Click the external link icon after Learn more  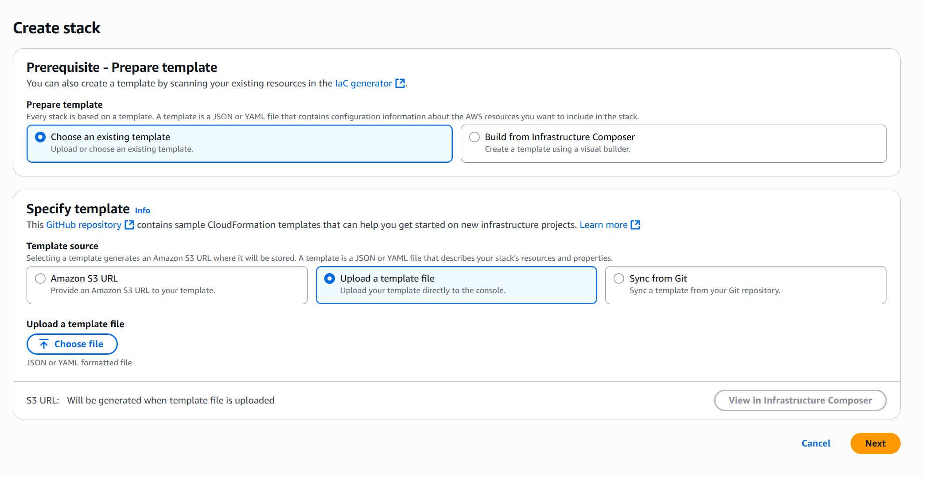coord(635,225)
